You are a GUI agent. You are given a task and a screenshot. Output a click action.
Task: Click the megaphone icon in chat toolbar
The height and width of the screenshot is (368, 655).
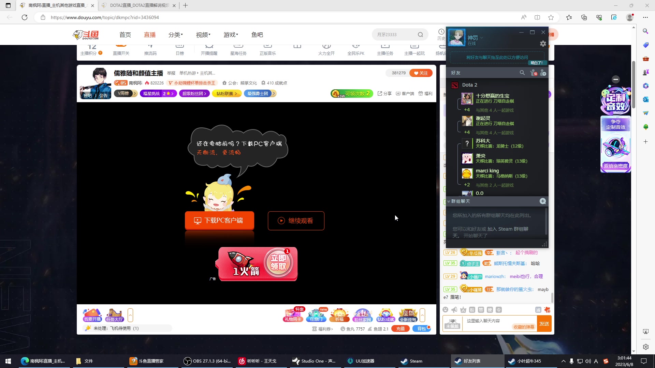pos(454,310)
